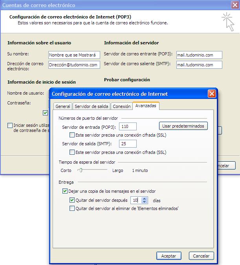Image resolution: width=240 pixels, height=265 pixels.
Task: Click the days number field showing 10
Action: click(x=136, y=200)
